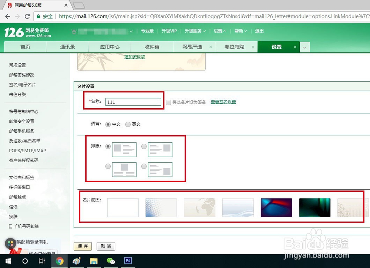The height and width of the screenshot is (268, 370).
Task: Click the colorful app grid floating icon
Action: pyautogui.click(x=10, y=244)
